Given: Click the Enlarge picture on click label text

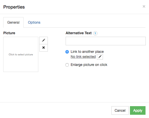Looking at the screenshot, I should [89, 65].
